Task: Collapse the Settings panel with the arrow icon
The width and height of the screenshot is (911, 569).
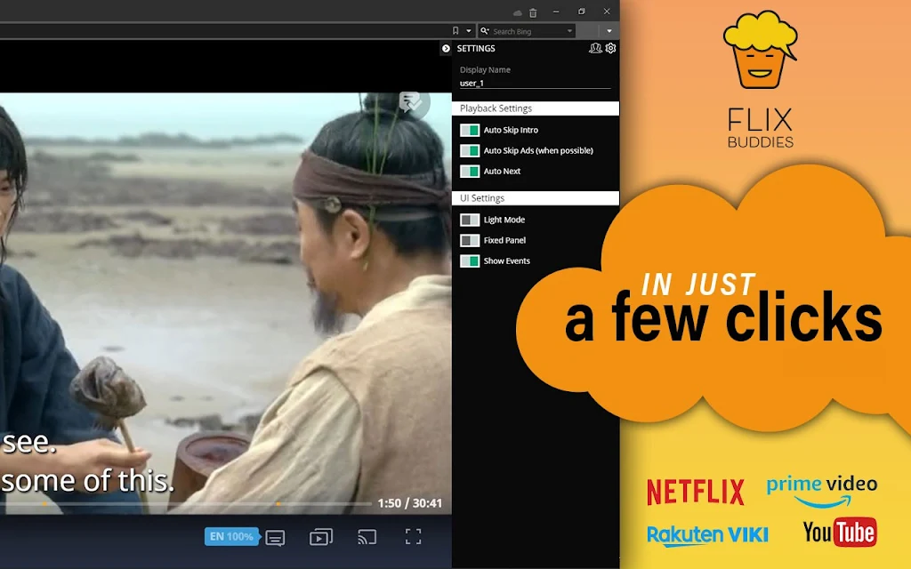Action: (x=446, y=49)
